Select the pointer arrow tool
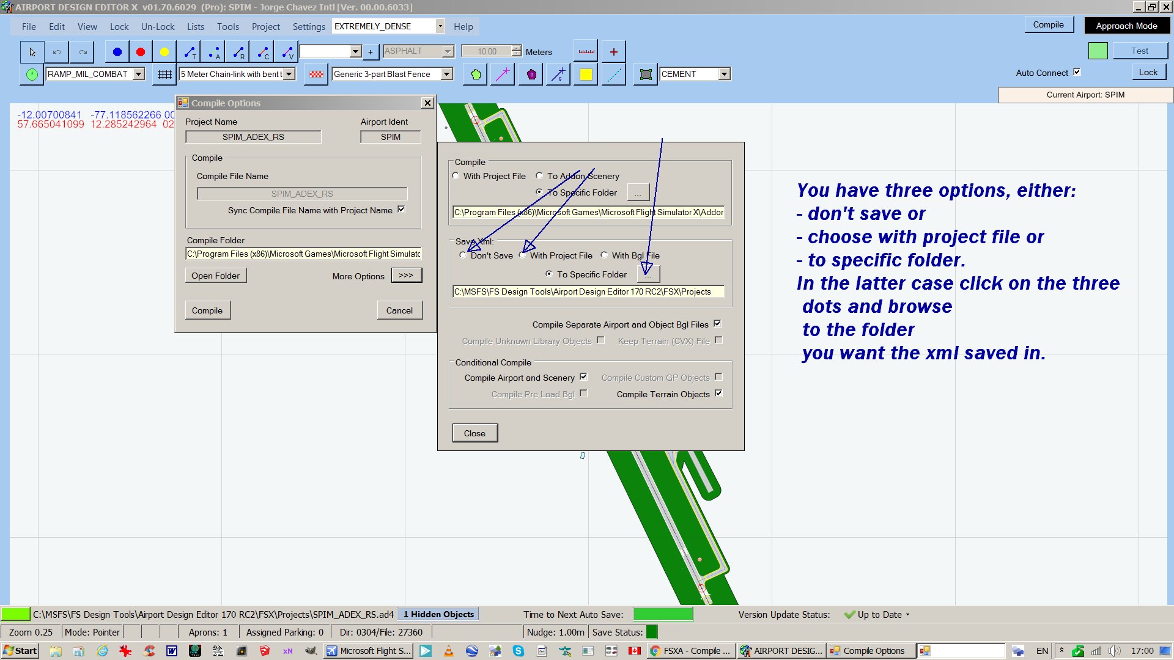 [32, 52]
